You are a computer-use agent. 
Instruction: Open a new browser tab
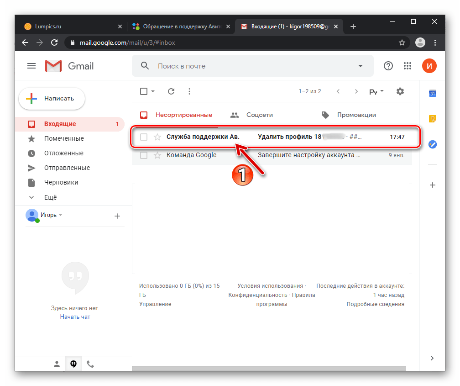point(353,26)
